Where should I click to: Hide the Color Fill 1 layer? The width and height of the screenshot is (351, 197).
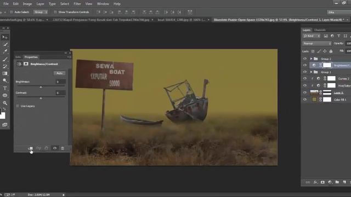point(305,100)
